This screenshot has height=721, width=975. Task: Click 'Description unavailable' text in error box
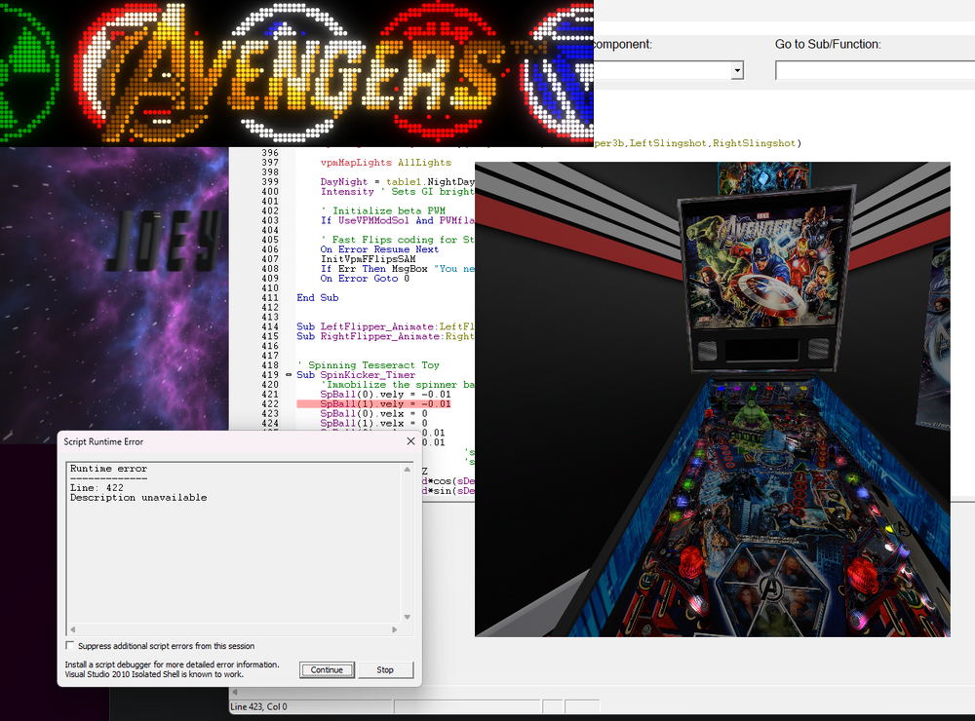point(138,497)
